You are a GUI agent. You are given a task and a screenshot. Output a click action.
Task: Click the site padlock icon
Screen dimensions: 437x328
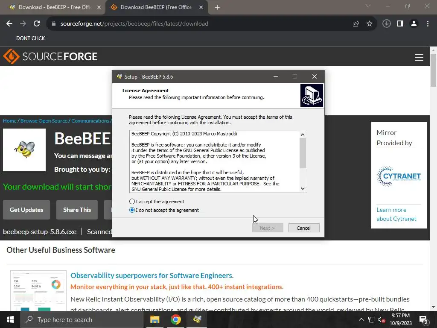pos(54,24)
